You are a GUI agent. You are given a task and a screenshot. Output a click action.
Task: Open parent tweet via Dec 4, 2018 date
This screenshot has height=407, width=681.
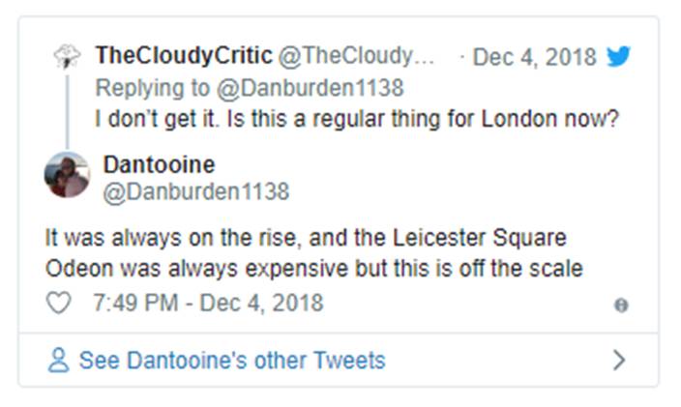click(x=534, y=57)
